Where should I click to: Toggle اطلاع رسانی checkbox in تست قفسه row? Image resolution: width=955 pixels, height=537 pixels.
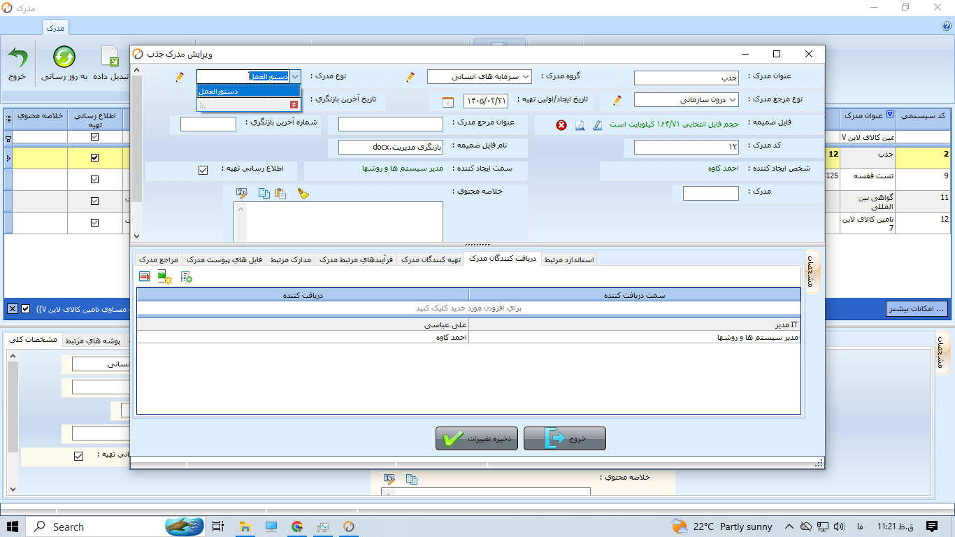click(95, 179)
